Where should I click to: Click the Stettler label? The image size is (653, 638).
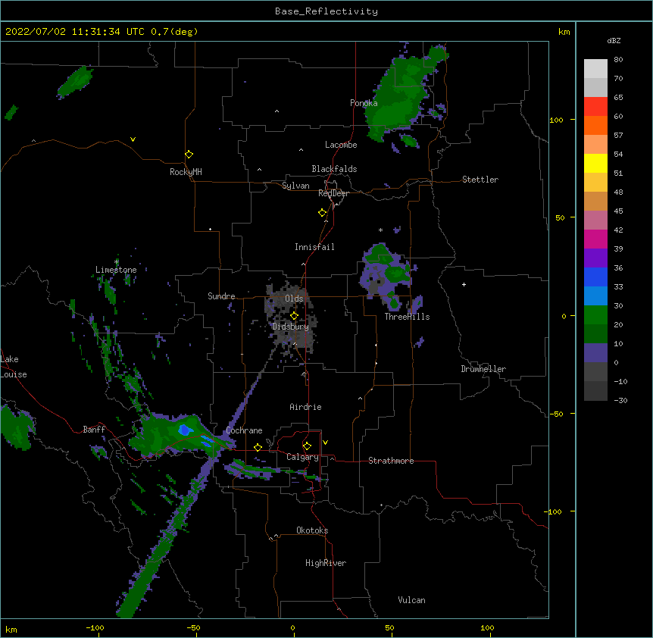pyautogui.click(x=480, y=180)
